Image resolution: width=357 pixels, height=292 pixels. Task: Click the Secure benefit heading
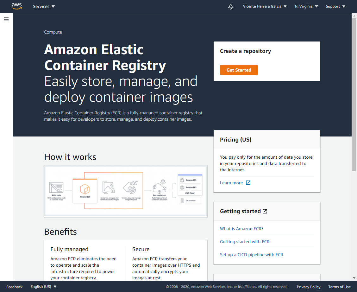[x=141, y=249]
